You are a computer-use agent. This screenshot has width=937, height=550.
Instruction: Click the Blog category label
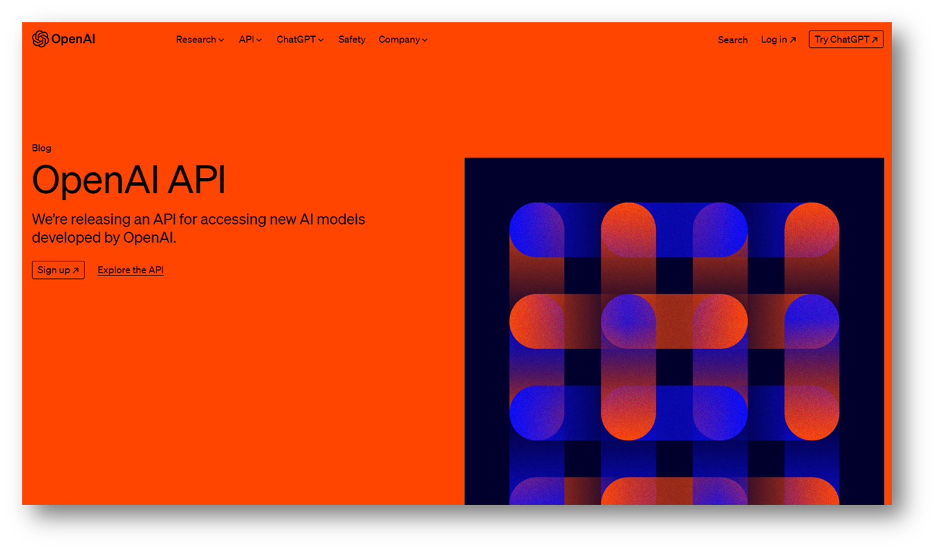pos(42,148)
